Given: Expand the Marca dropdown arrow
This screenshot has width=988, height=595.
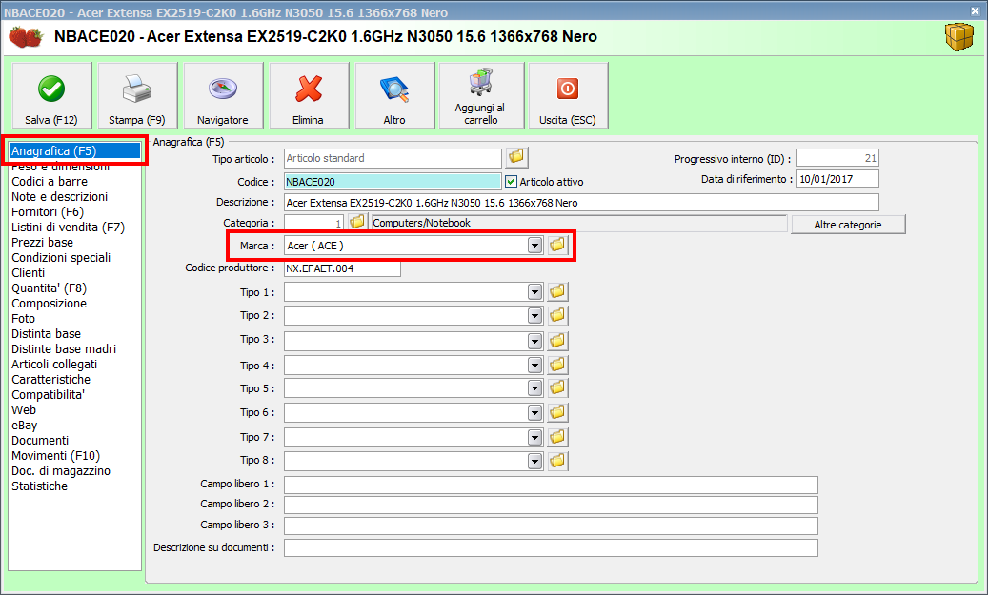Looking at the screenshot, I should (534, 246).
